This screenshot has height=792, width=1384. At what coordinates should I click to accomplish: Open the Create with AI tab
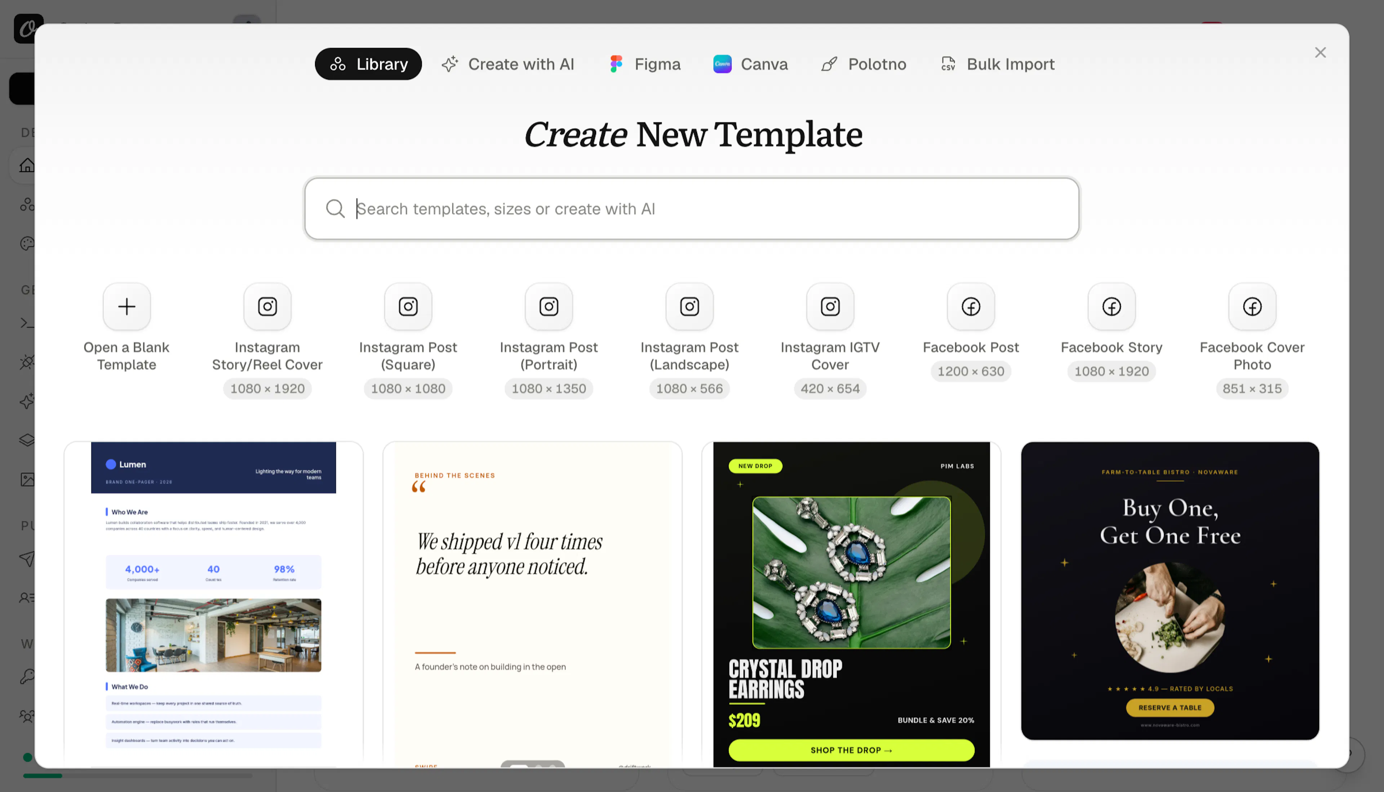click(508, 64)
